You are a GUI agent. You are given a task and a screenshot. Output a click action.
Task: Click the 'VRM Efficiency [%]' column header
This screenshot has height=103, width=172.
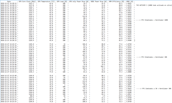click(x=116, y=2)
